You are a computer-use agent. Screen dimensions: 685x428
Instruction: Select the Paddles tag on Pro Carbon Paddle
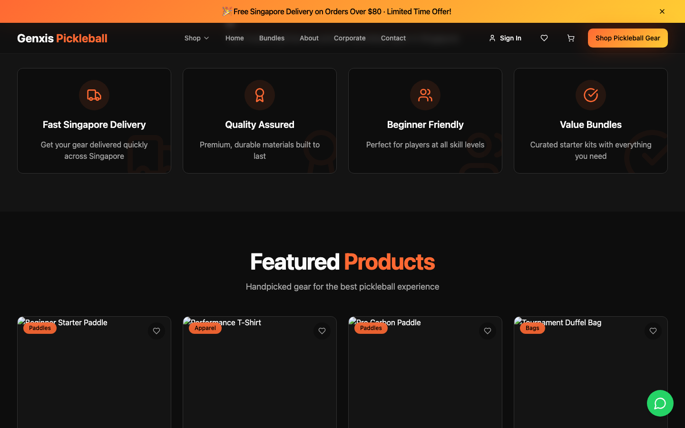(x=371, y=328)
